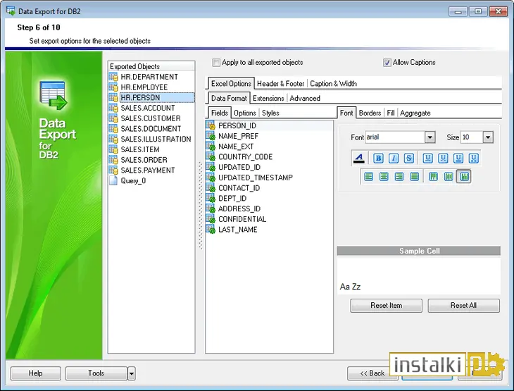Center cell text horizontally
Screen dimensions: 514x391
pos(384,177)
